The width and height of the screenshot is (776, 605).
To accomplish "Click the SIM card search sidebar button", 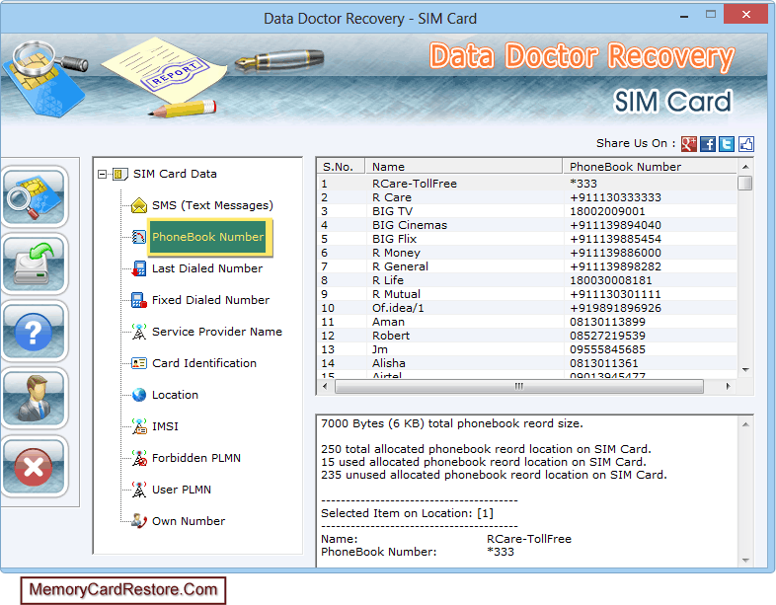I will point(35,197).
